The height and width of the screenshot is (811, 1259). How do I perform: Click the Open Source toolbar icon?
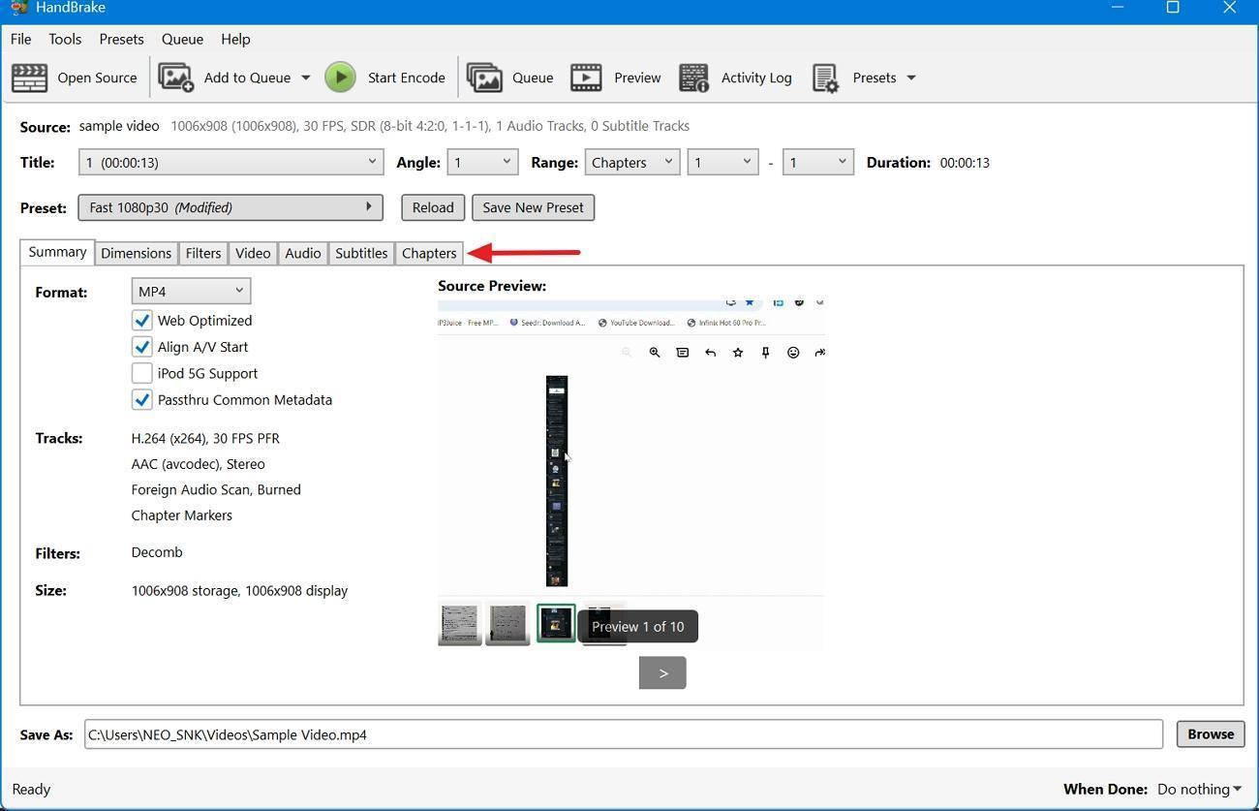point(29,78)
